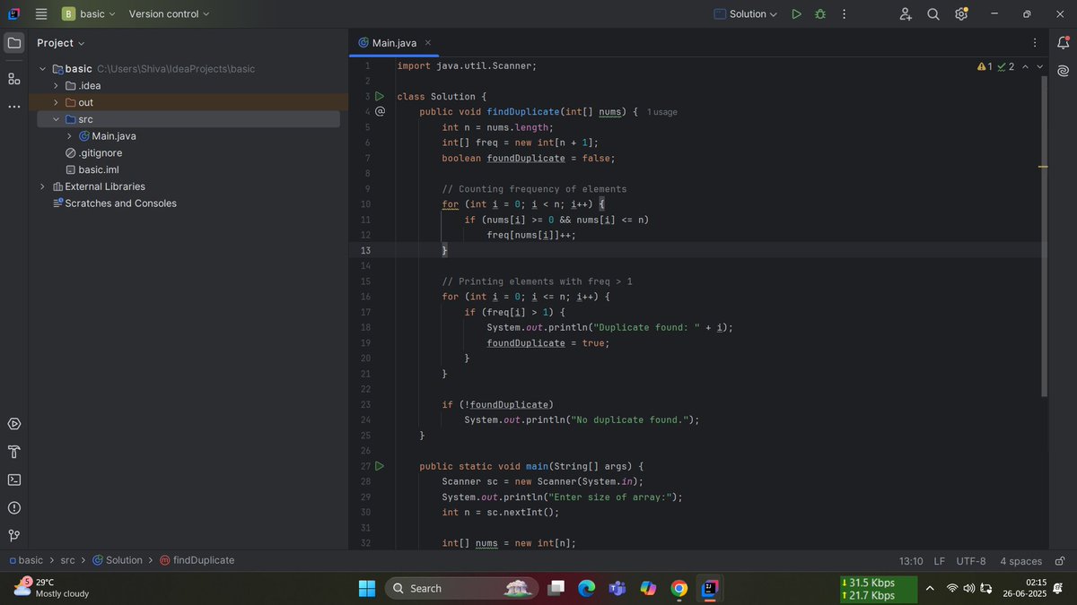This screenshot has height=605, width=1077.
Task: Collapse the basic project root node
Action: click(42, 69)
